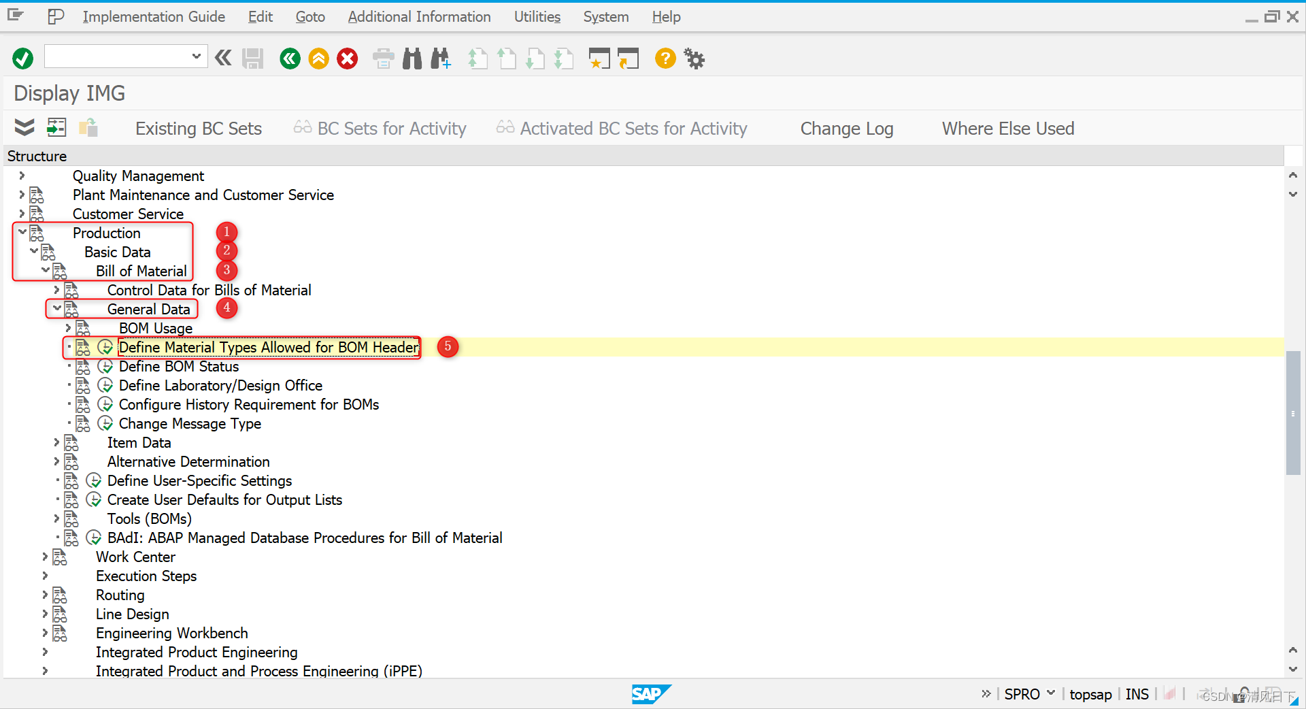This screenshot has width=1306, height=709.
Task: Open the command field dropdown arrow
Action: click(x=196, y=56)
